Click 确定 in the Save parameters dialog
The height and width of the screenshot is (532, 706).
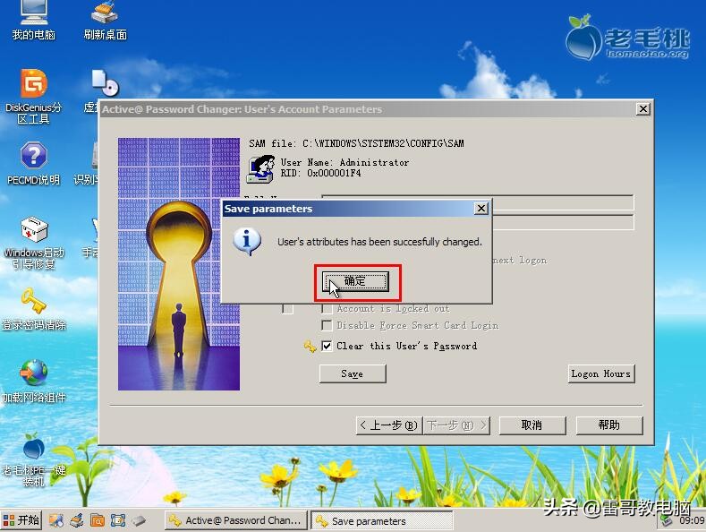(x=355, y=281)
